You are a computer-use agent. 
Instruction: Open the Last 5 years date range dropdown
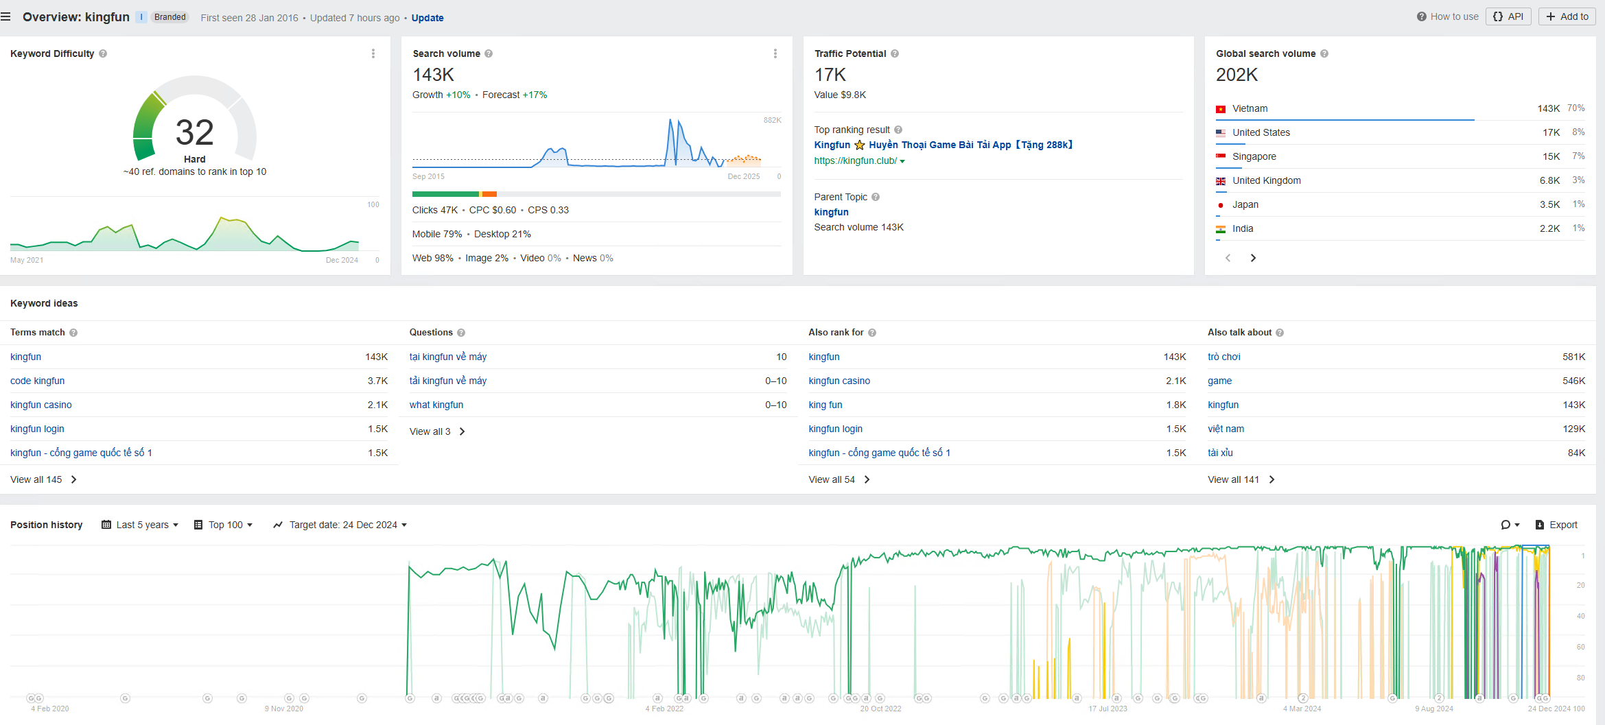140,525
